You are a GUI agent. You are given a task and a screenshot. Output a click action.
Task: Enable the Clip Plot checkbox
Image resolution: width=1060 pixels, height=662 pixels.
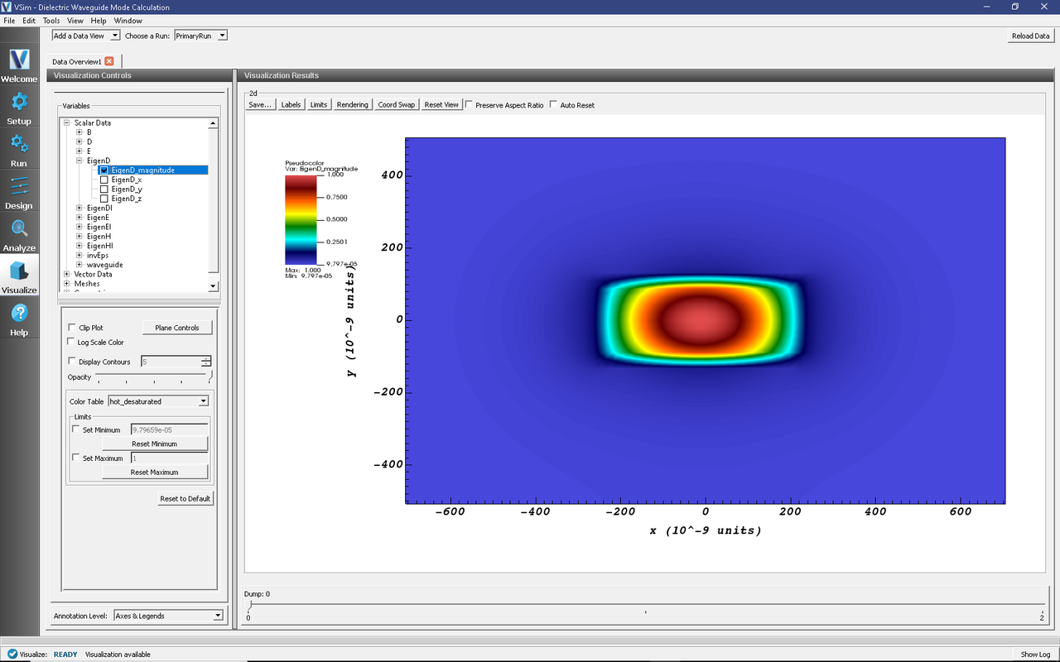pos(72,328)
